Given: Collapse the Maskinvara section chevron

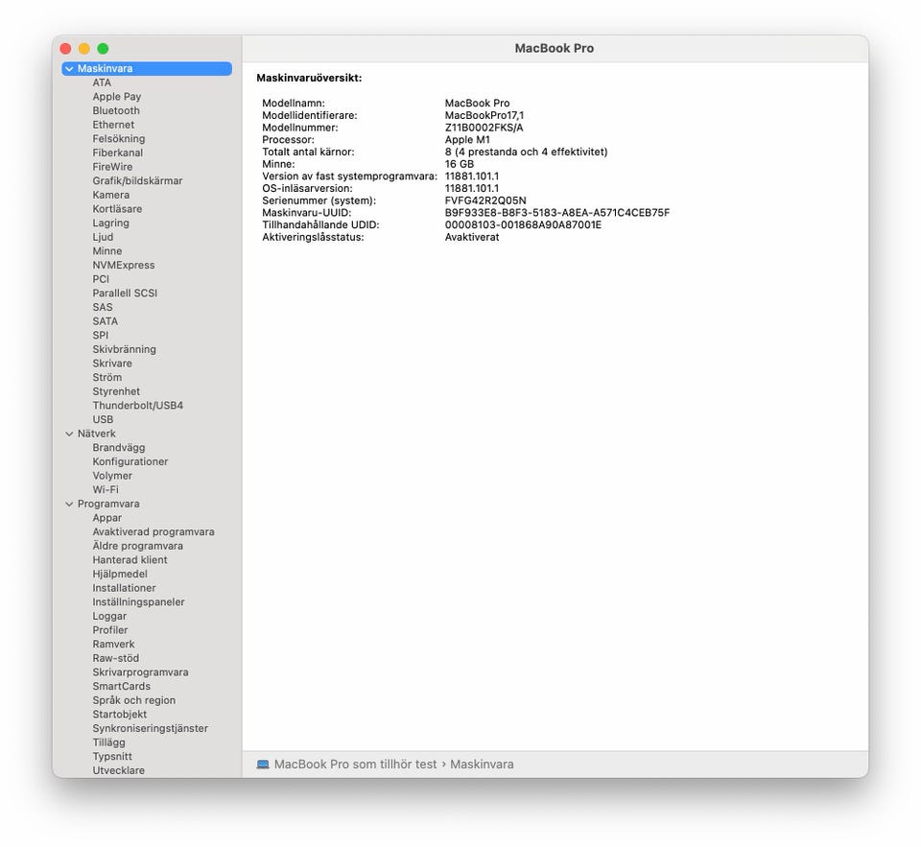Looking at the screenshot, I should pyautogui.click(x=69, y=69).
